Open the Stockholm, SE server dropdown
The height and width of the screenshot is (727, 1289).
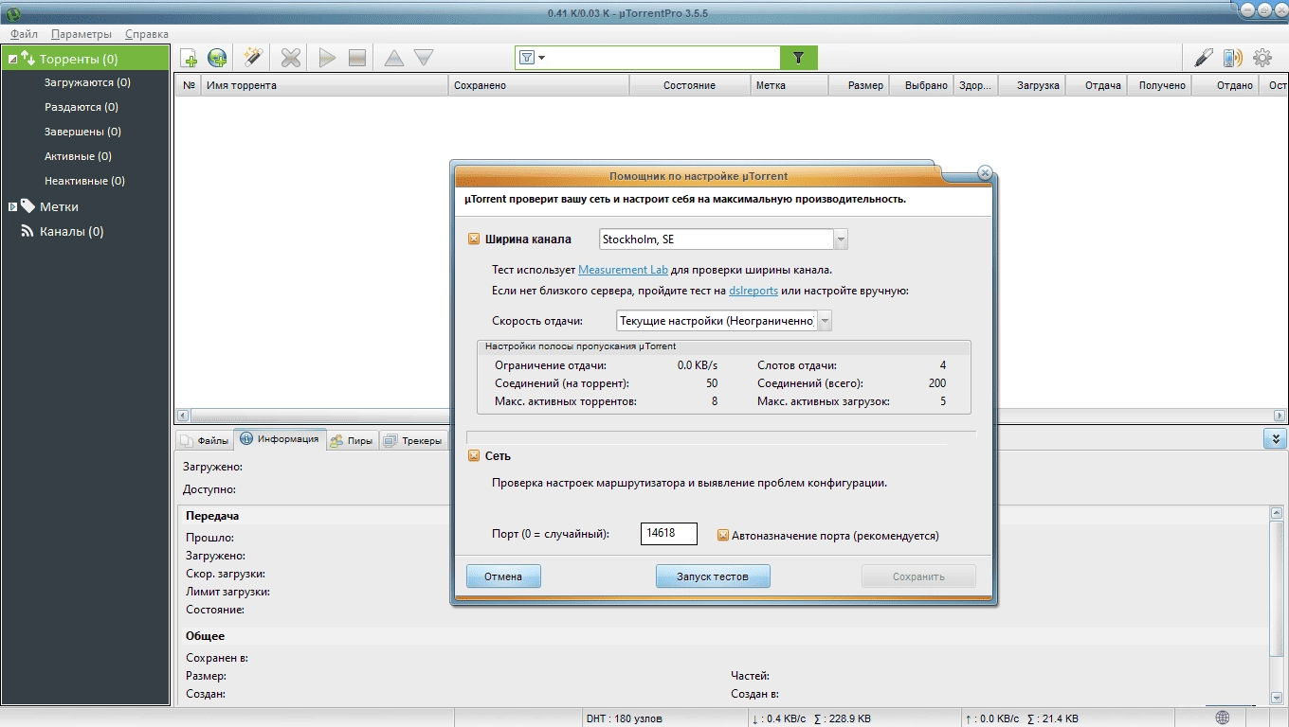coord(841,239)
